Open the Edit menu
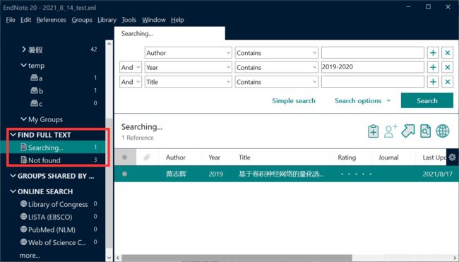 click(25, 20)
